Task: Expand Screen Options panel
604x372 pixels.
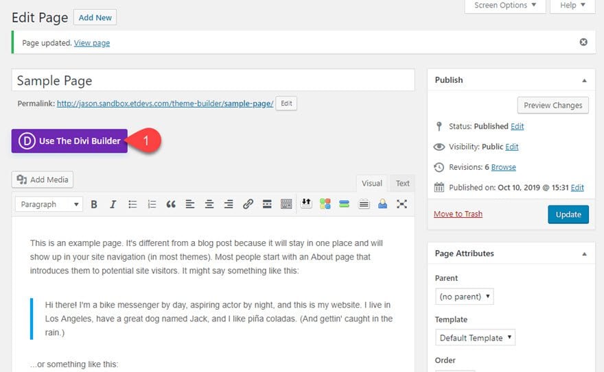Action: (x=504, y=5)
